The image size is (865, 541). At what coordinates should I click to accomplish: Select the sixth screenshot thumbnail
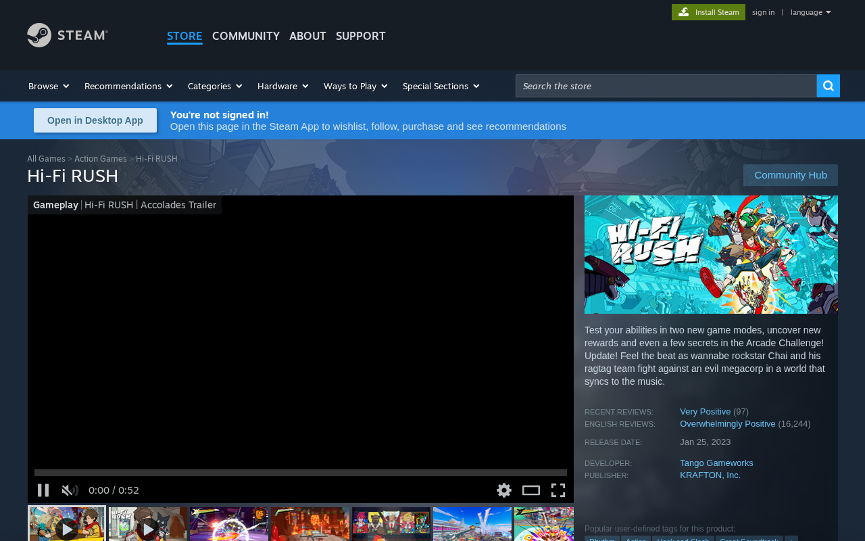(472, 524)
